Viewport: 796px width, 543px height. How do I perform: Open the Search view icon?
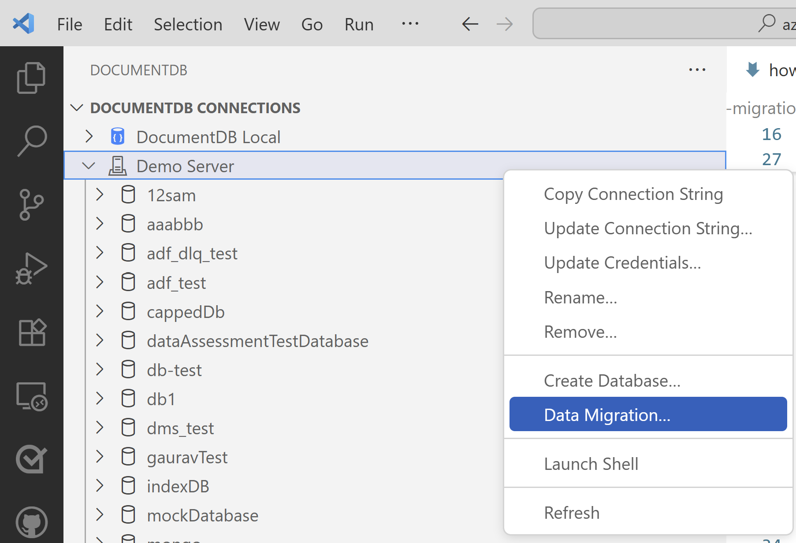pyautogui.click(x=31, y=141)
